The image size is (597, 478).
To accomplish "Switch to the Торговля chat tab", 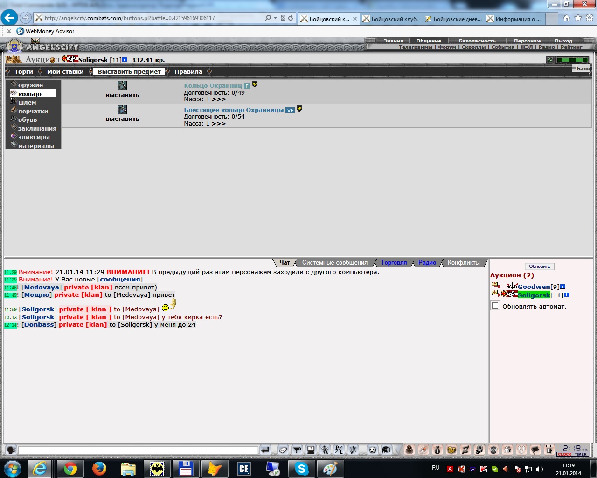I will point(394,263).
